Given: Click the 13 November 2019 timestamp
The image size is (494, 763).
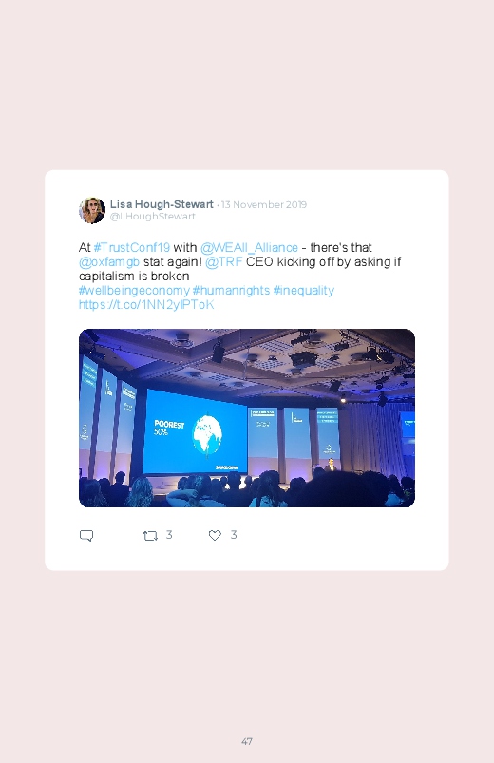Looking at the screenshot, I should click(264, 205).
